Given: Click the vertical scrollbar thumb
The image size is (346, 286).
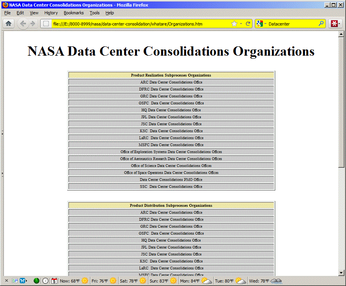Looking at the screenshot, I should 341,102.
